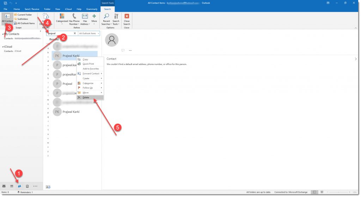Open the Has Phone Number dropdown
The width and height of the screenshot is (361, 197).
click(74, 19)
